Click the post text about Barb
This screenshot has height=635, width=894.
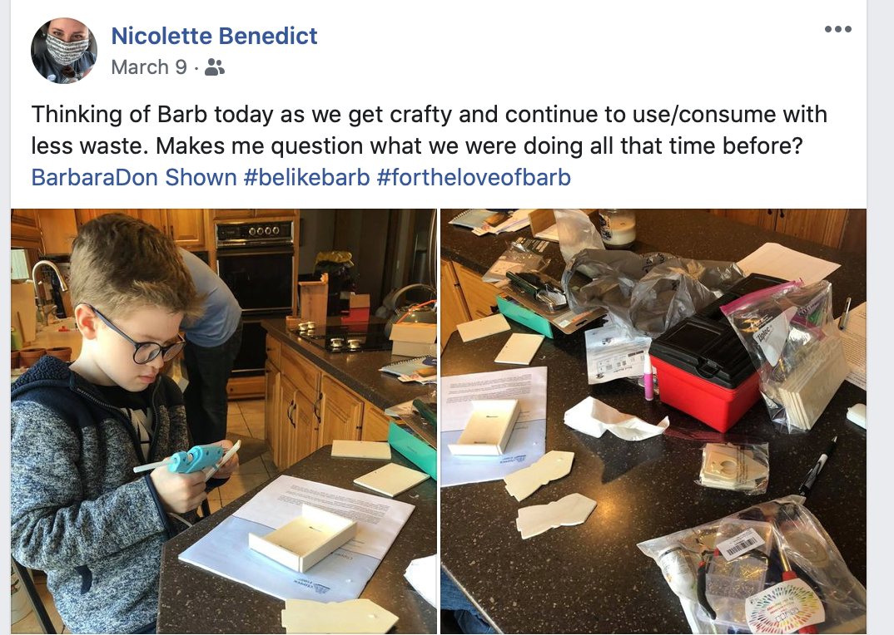click(429, 130)
